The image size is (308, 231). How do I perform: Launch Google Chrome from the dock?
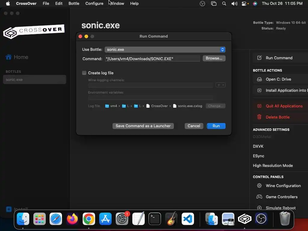89,219
